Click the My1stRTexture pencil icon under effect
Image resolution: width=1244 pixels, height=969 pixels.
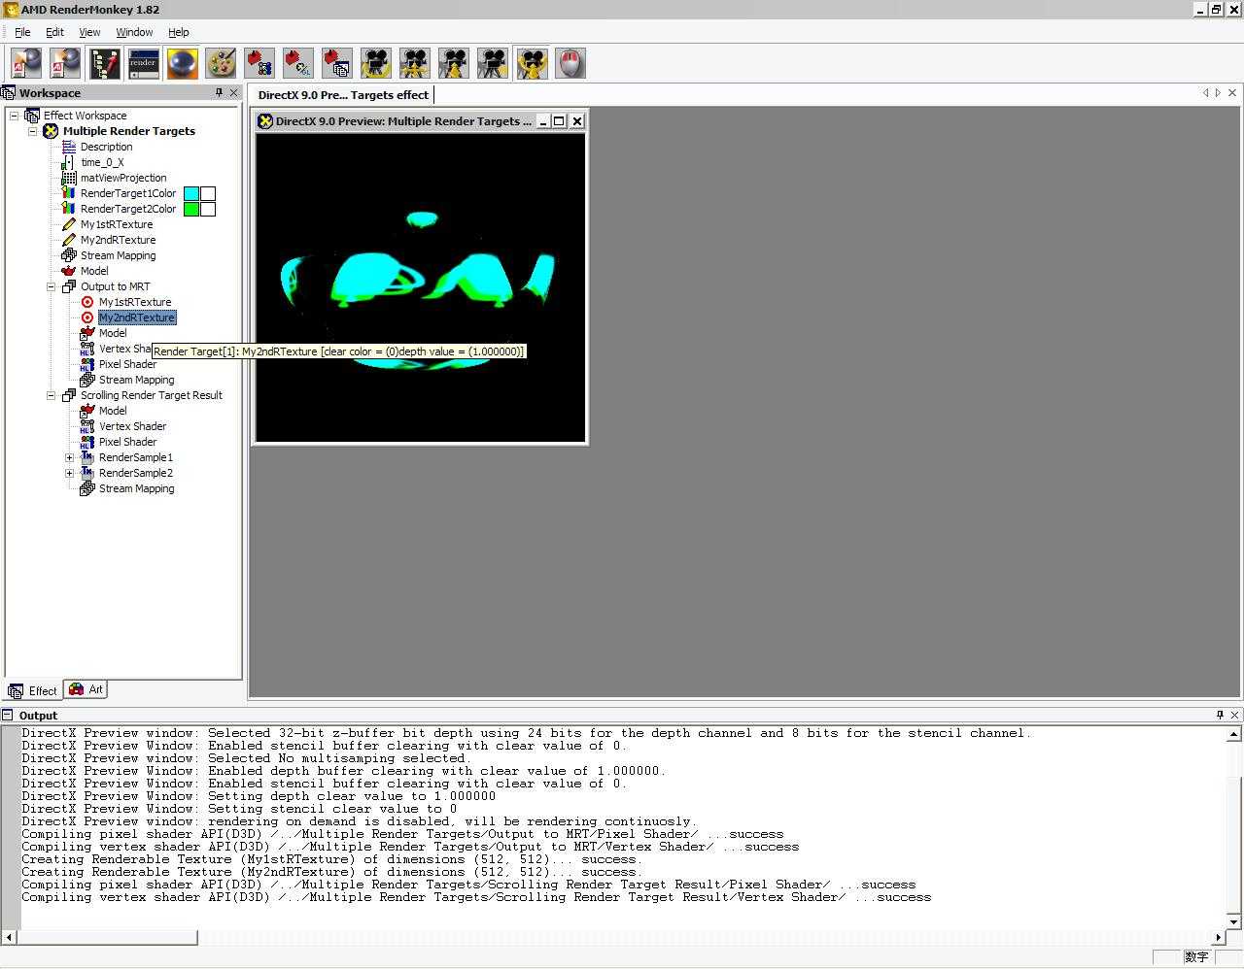coord(69,224)
